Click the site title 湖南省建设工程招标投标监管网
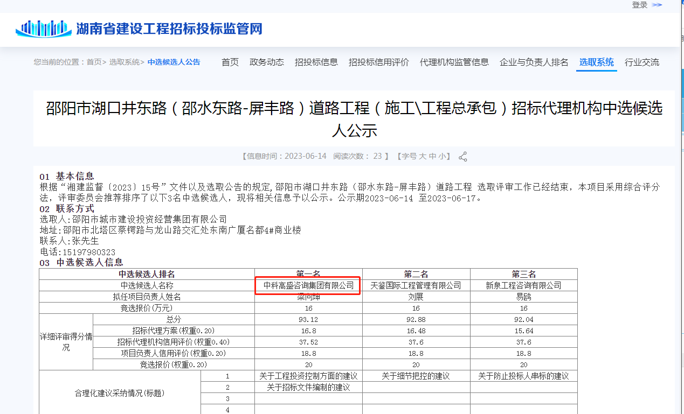 click(169, 29)
